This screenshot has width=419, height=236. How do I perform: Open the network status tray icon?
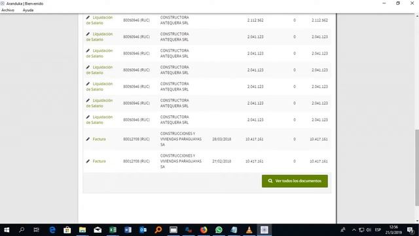[361, 230]
